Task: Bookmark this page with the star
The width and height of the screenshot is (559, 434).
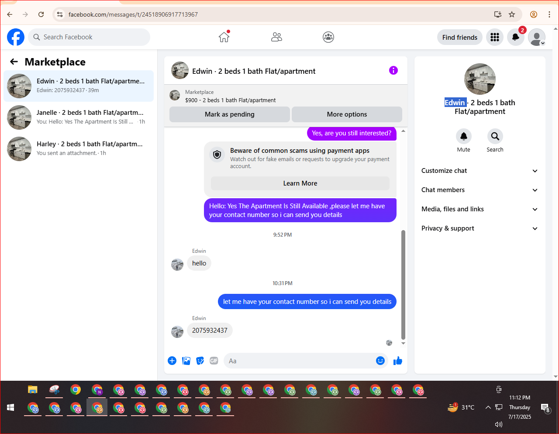Action: [x=512, y=14]
